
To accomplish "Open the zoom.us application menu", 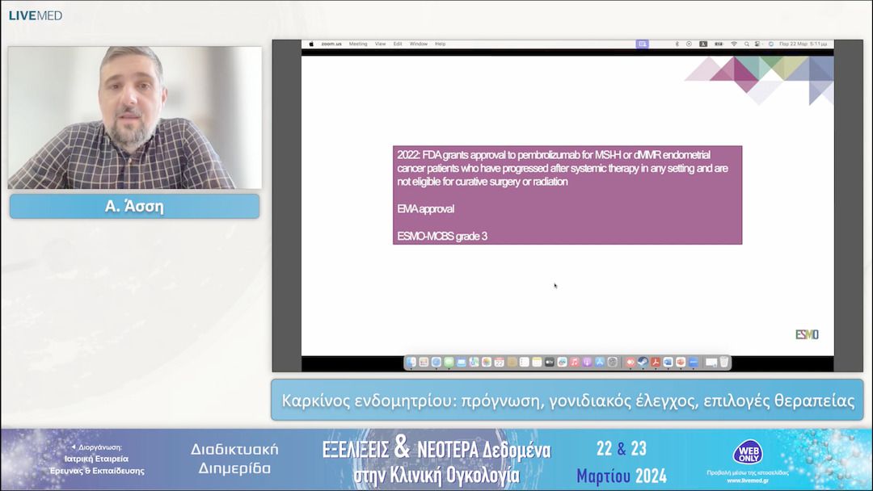I will [x=331, y=44].
